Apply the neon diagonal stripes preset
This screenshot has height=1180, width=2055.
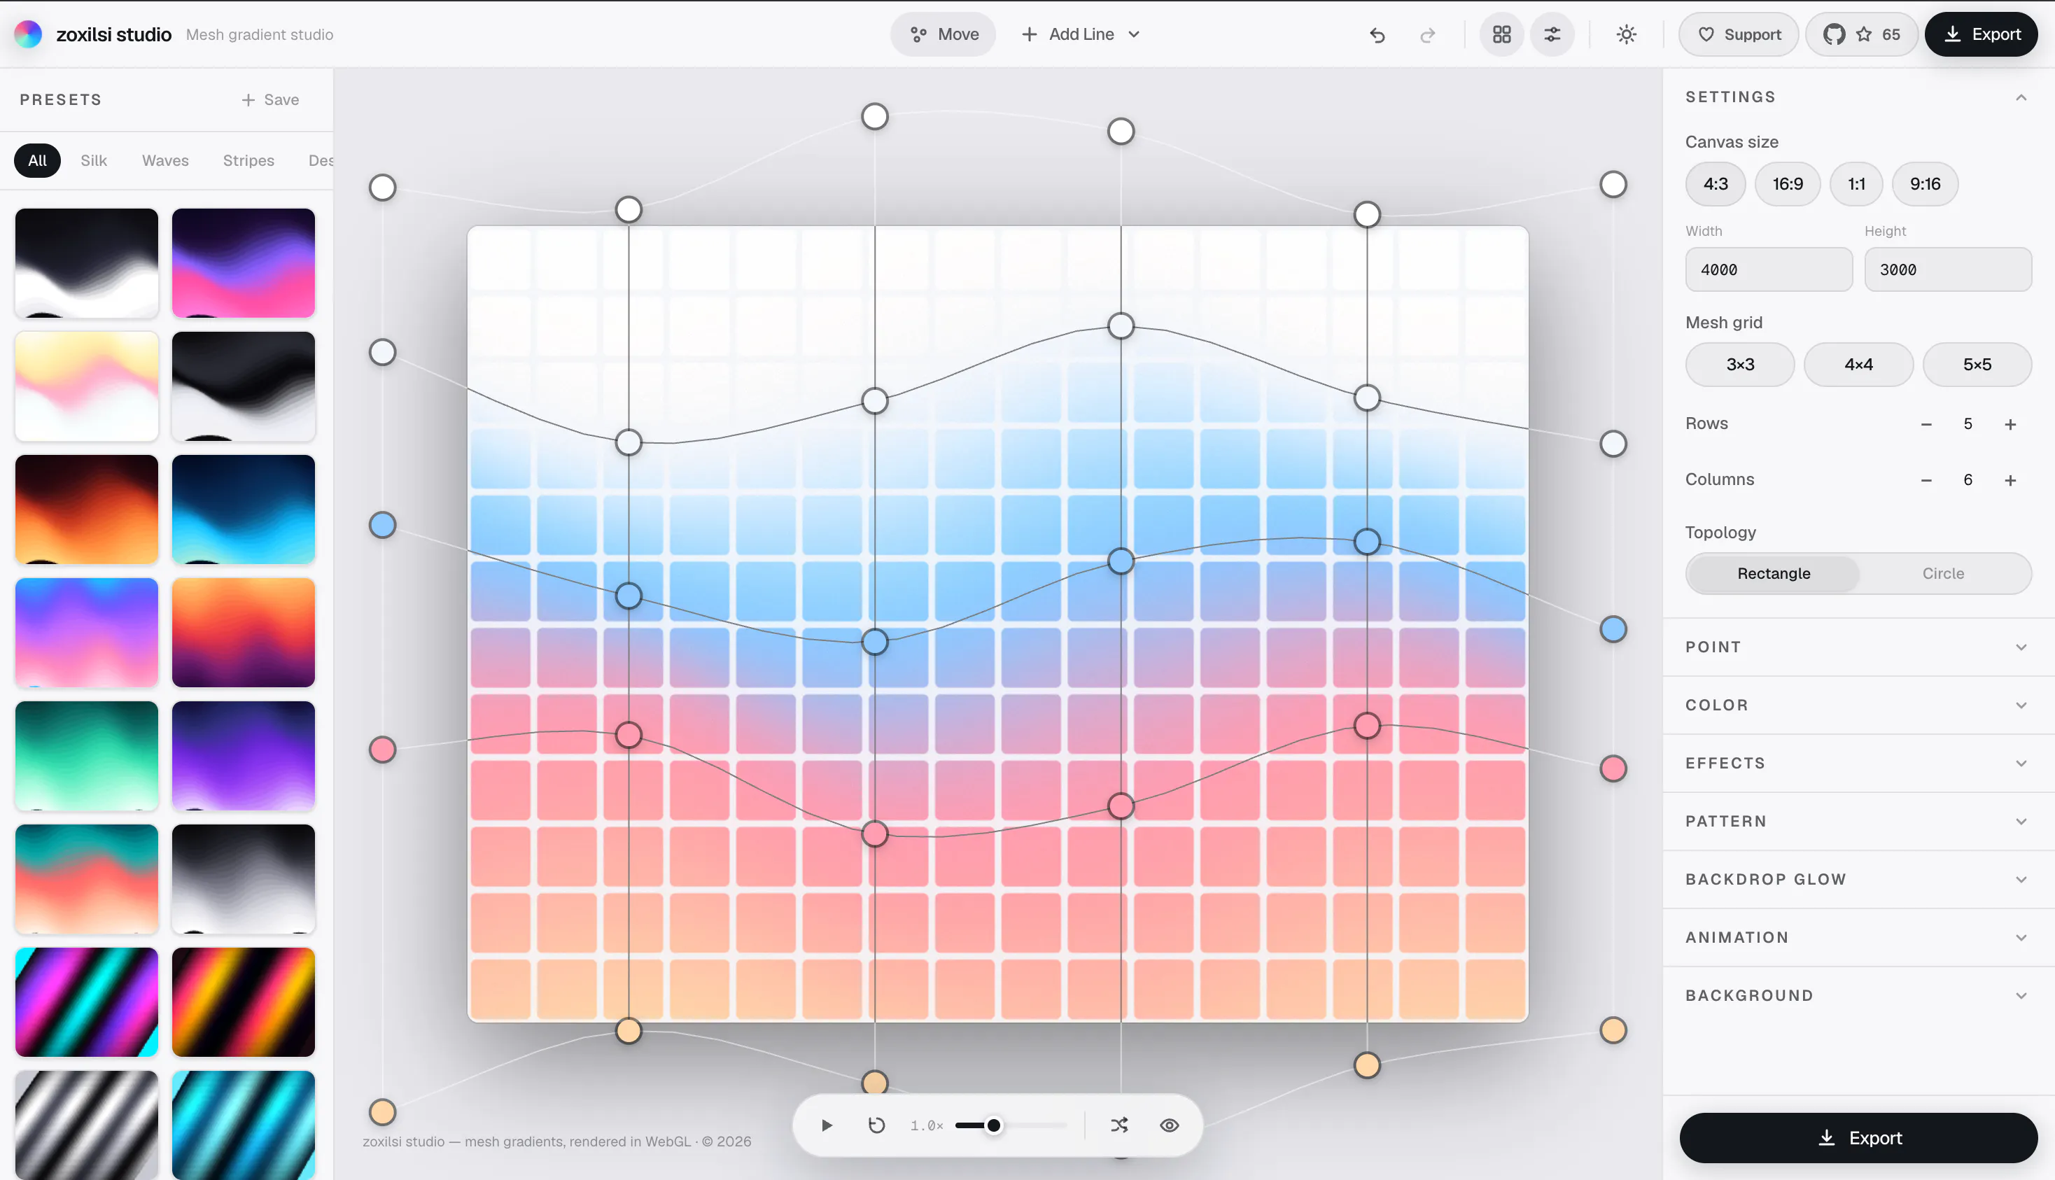pos(87,1002)
